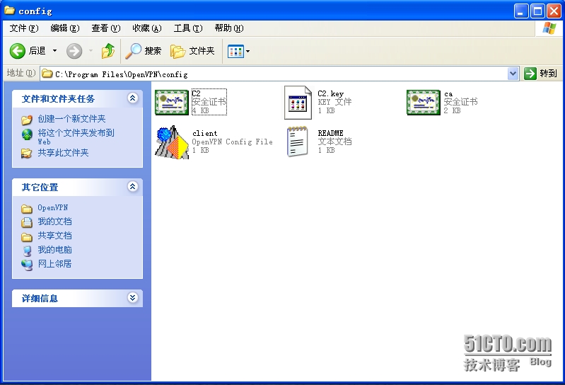Expand the 详细信息 panel
The height and width of the screenshot is (385, 565).
[133, 298]
